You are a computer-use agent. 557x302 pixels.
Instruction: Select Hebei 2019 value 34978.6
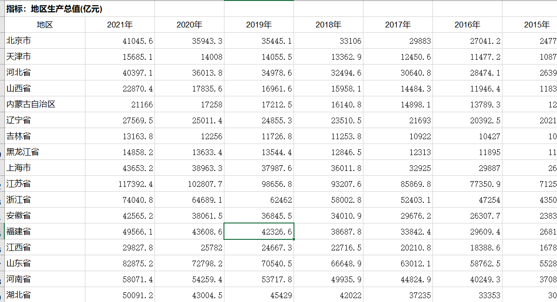(259, 73)
